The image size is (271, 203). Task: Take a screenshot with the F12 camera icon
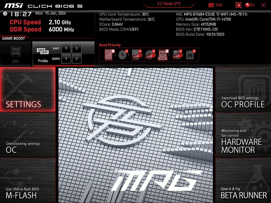pos(211,5)
